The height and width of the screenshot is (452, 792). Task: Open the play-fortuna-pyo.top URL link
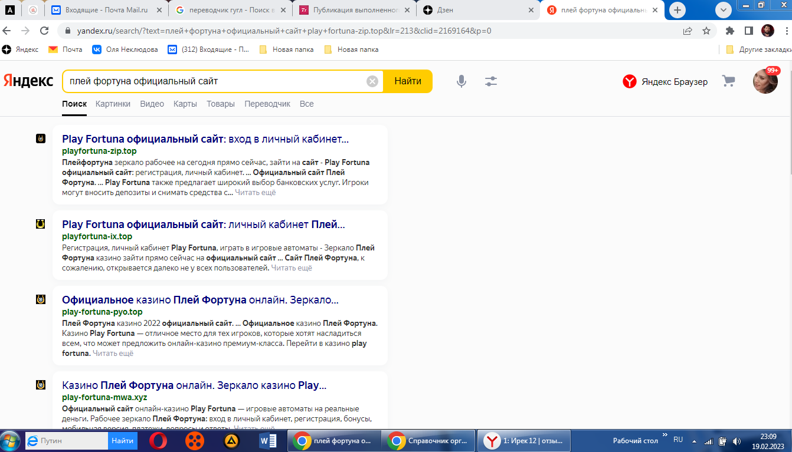[x=102, y=312]
